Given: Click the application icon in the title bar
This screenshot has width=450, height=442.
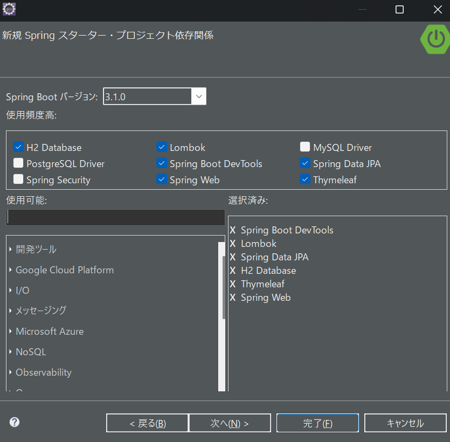Looking at the screenshot, I should tap(9, 9).
